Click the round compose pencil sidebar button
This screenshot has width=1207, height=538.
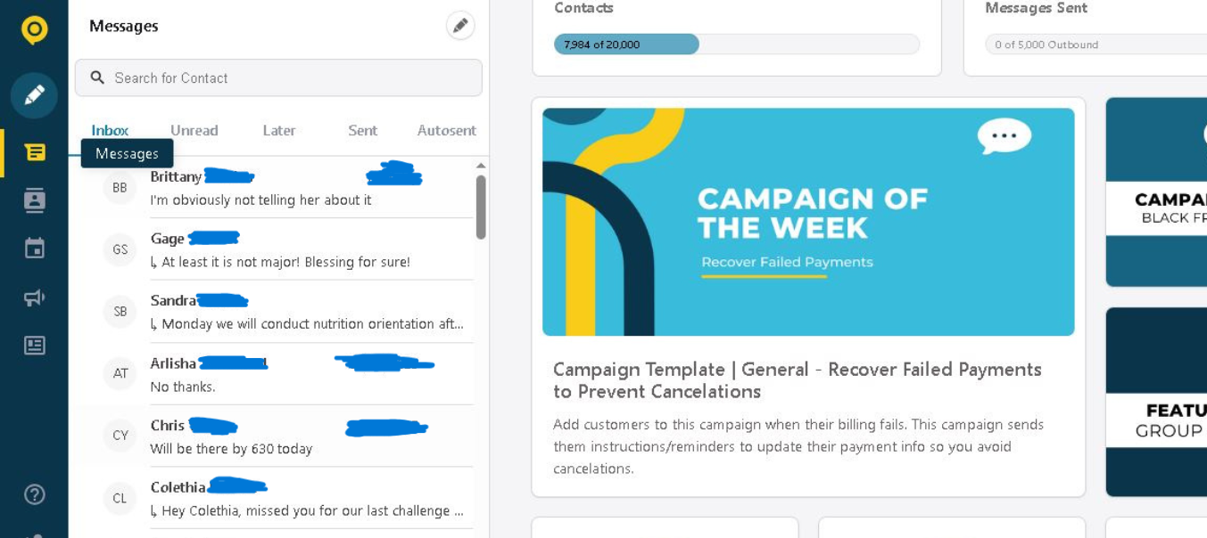34,95
